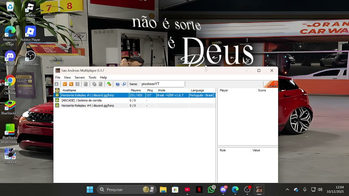349x196 pixels.
Task: Select the BlueStacks 5 desktop icon
Action: [x=10, y=107]
